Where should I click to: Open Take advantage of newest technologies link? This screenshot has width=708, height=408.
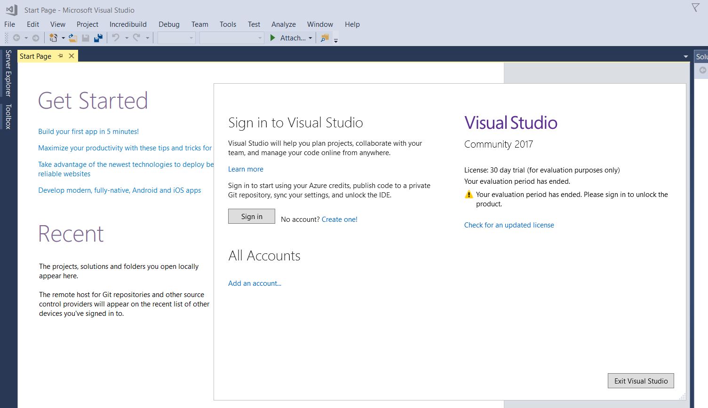click(126, 169)
